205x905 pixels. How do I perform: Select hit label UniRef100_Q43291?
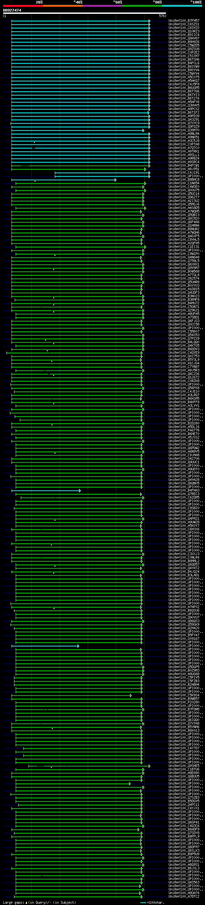tap(184, 119)
